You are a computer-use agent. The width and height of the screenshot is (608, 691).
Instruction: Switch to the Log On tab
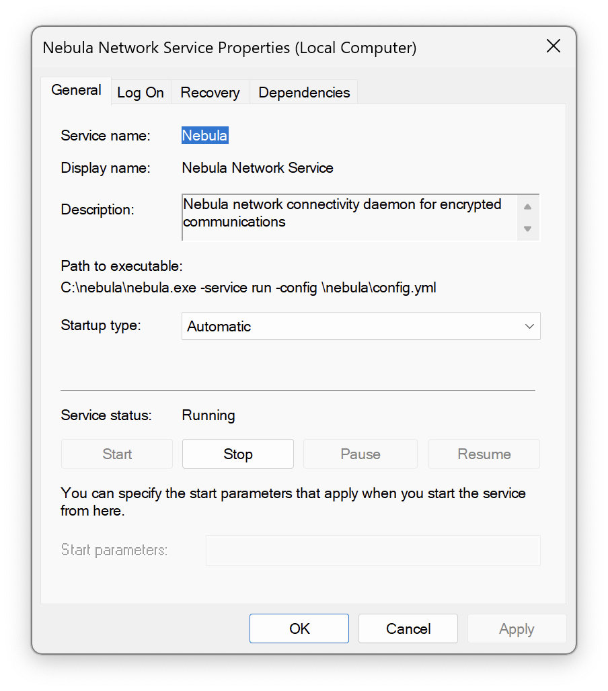(141, 92)
